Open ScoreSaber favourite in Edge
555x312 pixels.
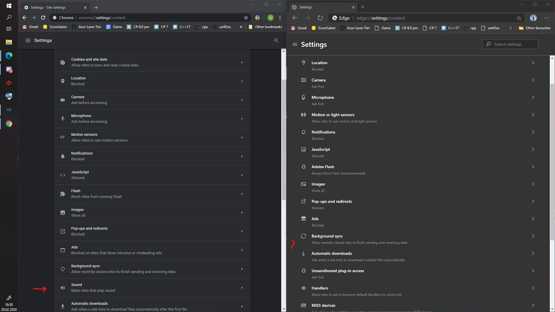coord(324,28)
